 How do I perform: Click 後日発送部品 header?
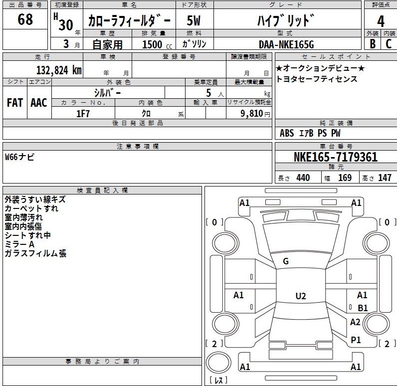(138, 123)
